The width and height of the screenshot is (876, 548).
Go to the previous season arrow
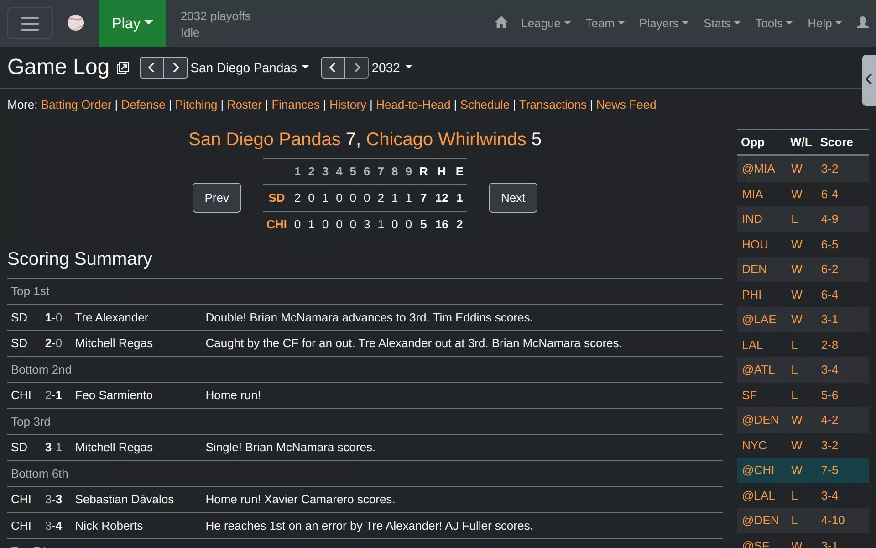pos(333,68)
